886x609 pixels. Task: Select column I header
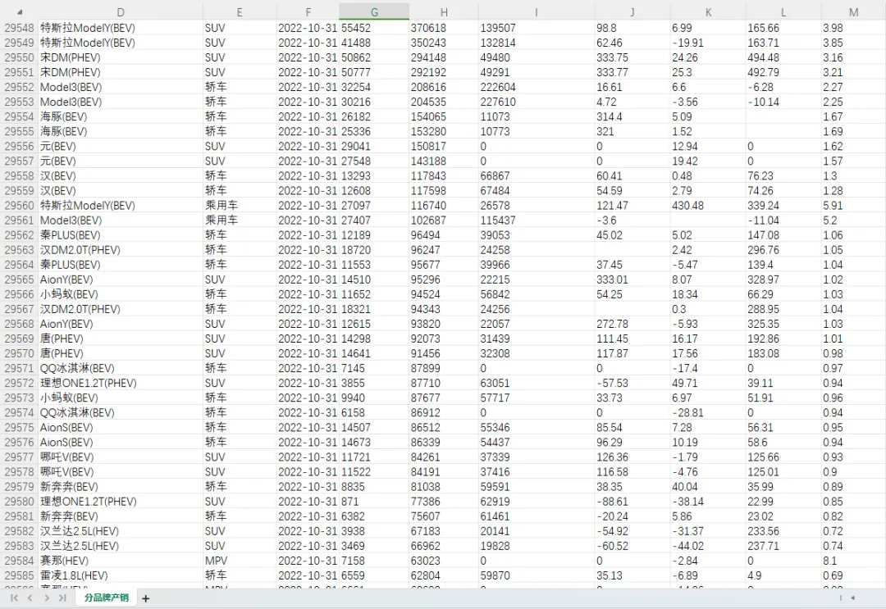(x=537, y=11)
